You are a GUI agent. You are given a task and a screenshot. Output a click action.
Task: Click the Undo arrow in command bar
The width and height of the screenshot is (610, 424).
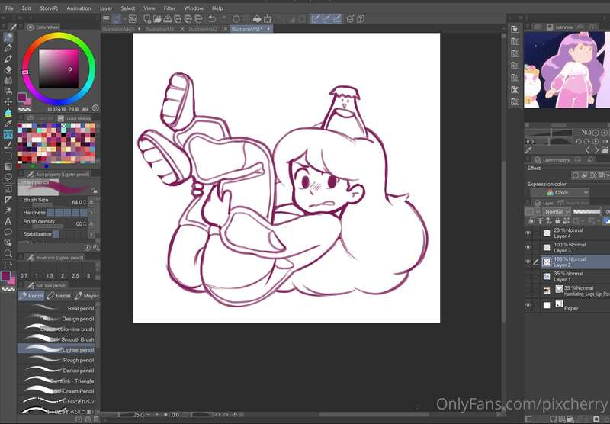coord(212,18)
